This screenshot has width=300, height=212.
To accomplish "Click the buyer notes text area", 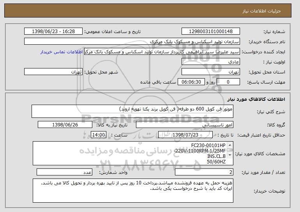I will pyautogui.click(x=133, y=191).
